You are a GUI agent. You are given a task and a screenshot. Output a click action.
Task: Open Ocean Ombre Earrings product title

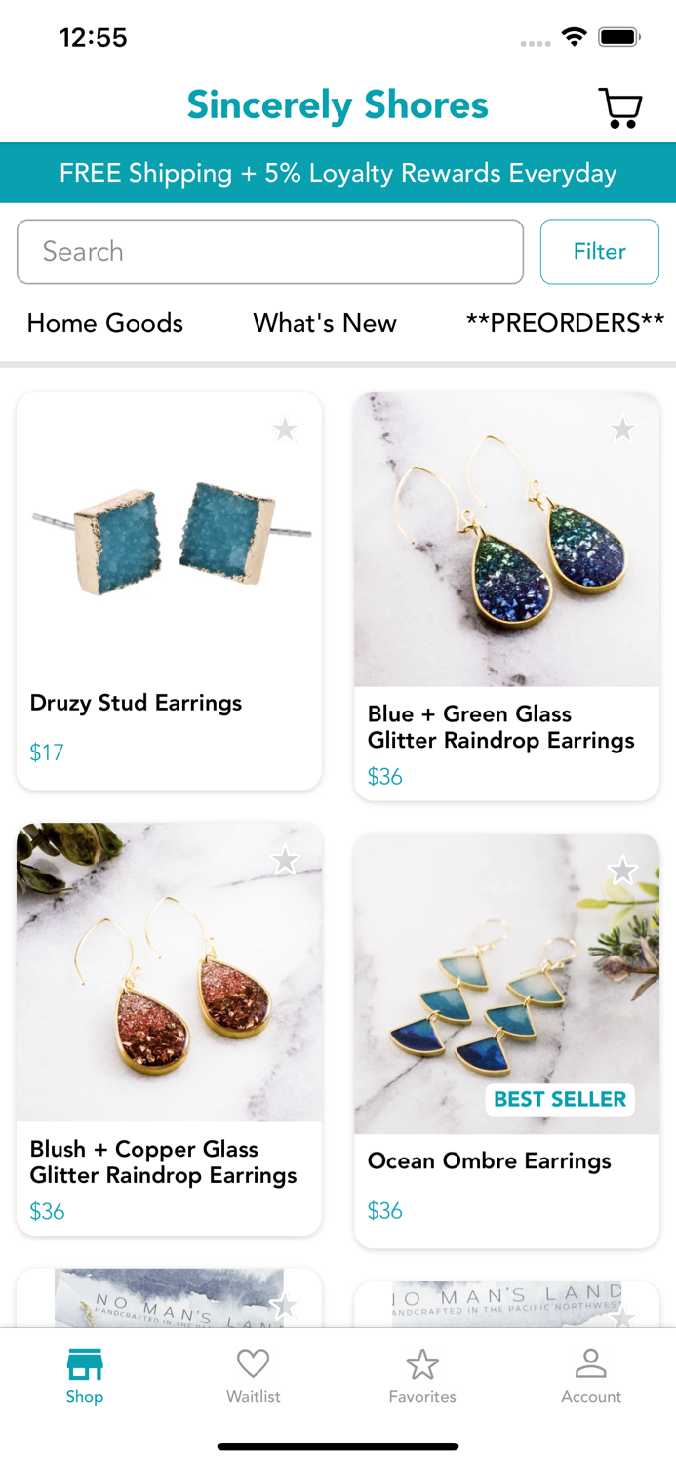[490, 1160]
